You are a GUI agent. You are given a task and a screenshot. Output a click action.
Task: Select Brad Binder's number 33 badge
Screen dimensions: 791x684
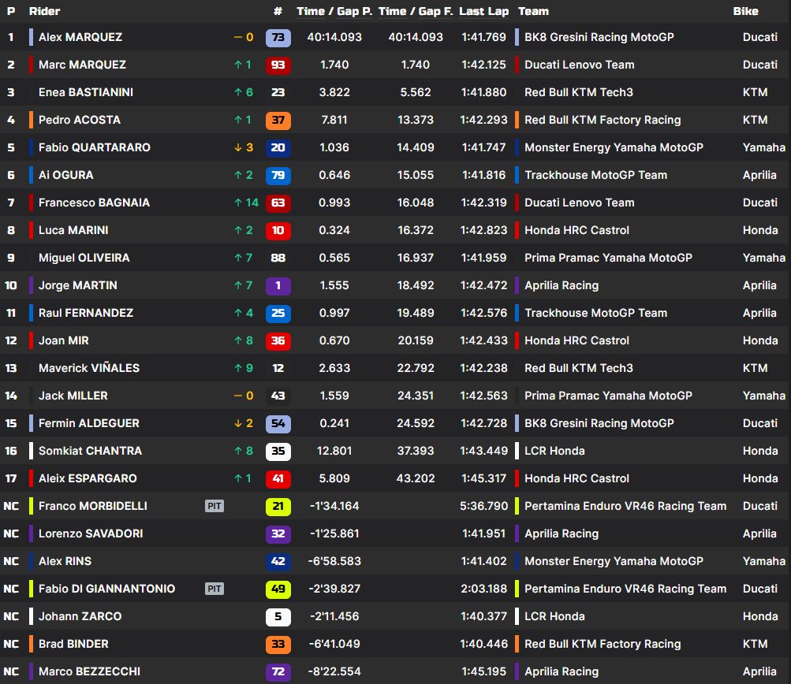pyautogui.click(x=278, y=644)
